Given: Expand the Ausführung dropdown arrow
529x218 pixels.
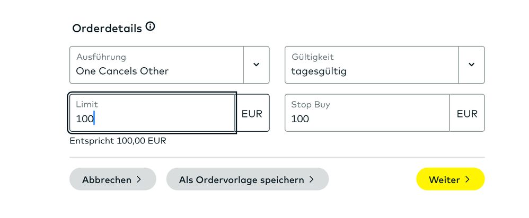Looking at the screenshot, I should [x=256, y=65].
